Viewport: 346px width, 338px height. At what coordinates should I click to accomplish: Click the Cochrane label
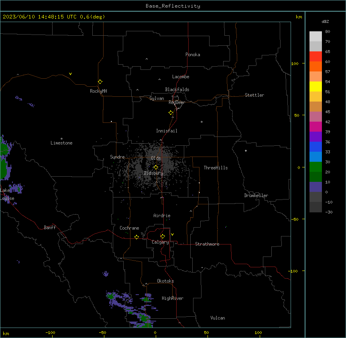[129, 228]
